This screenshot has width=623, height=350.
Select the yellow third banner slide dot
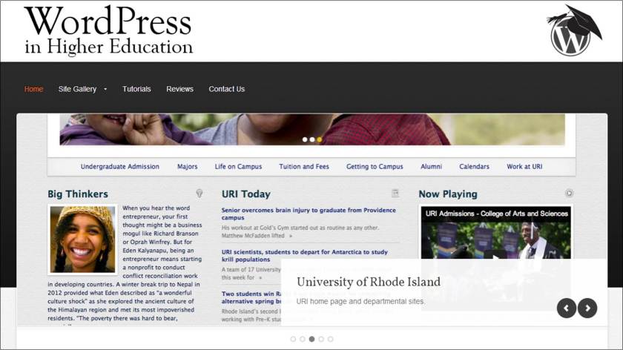(x=319, y=139)
